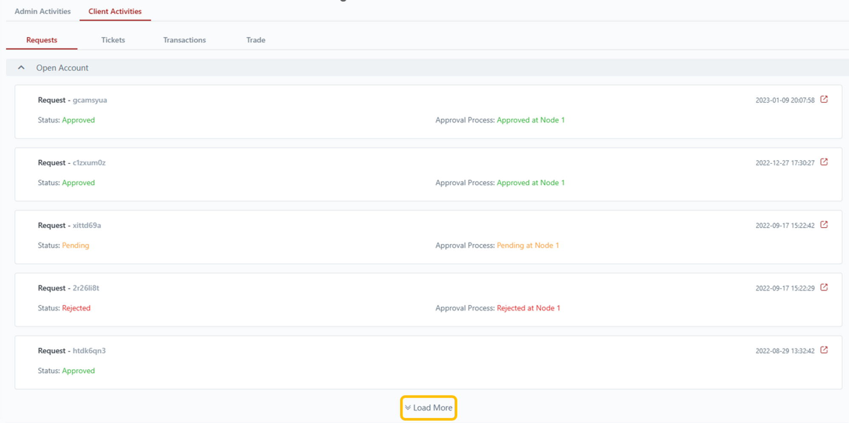
Task: Open external link for request xittd69a
Action: coord(824,225)
